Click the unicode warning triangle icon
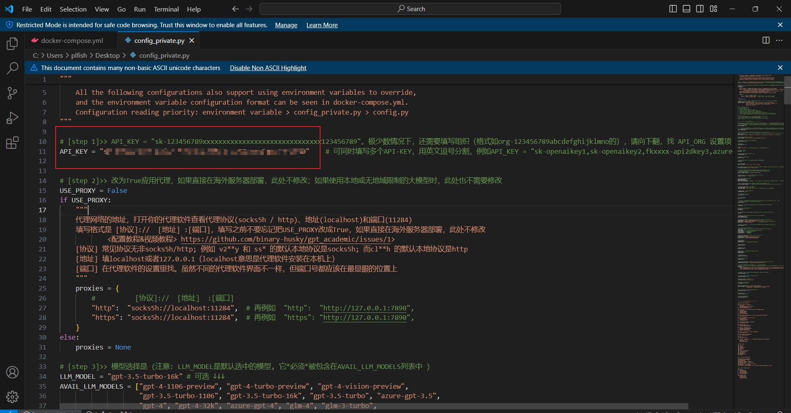Viewport: 791px width, 413px height. pyautogui.click(x=34, y=68)
